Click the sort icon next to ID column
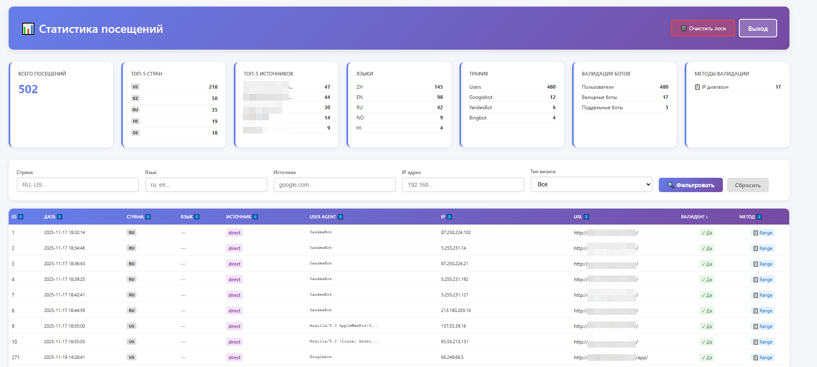Screen dimensions: 817x367 21,217
